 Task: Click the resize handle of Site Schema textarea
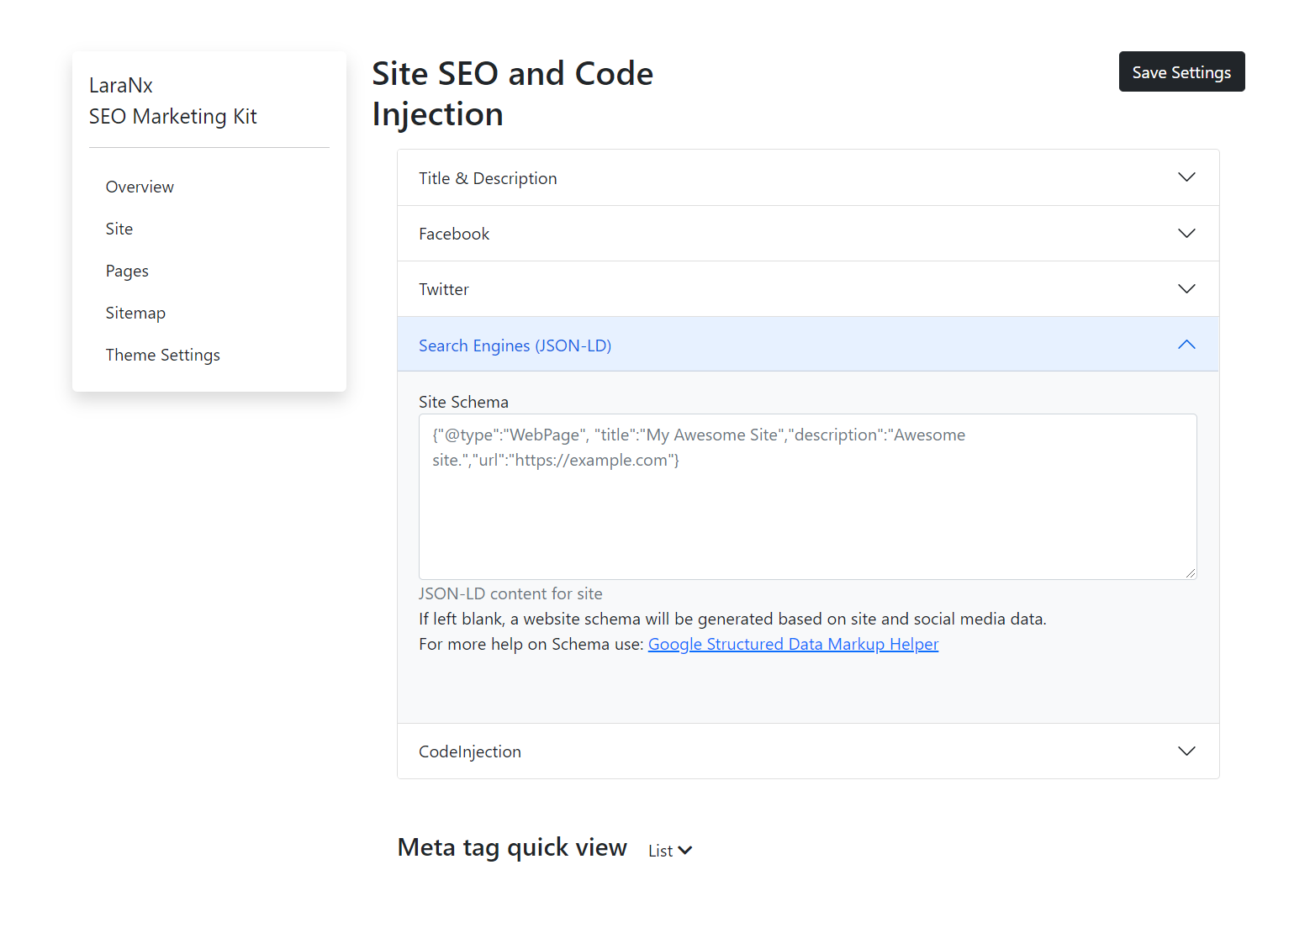[1191, 573]
